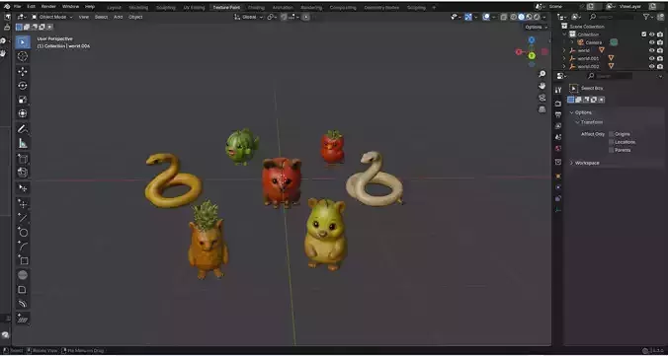Select the Transform tool
Screen dimensions: 668x356
coord(23,113)
